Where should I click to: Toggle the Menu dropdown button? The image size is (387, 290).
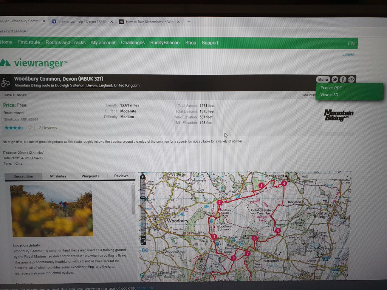tap(323, 79)
